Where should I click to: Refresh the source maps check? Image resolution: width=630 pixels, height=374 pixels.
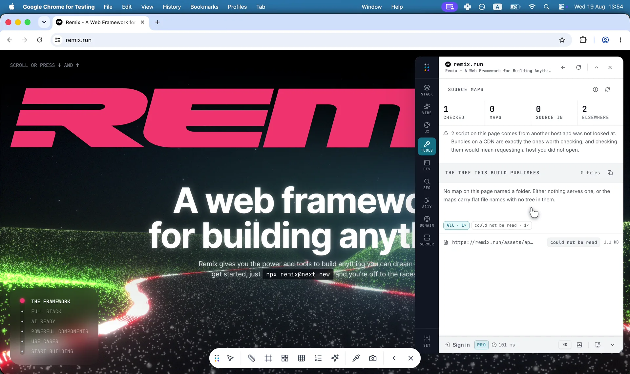coord(607,89)
